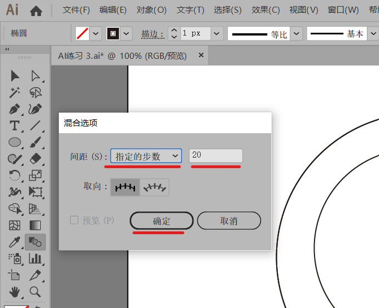This screenshot has height=308, width=379.
Task: Open the 选择(S) menu
Action: (x=228, y=10)
